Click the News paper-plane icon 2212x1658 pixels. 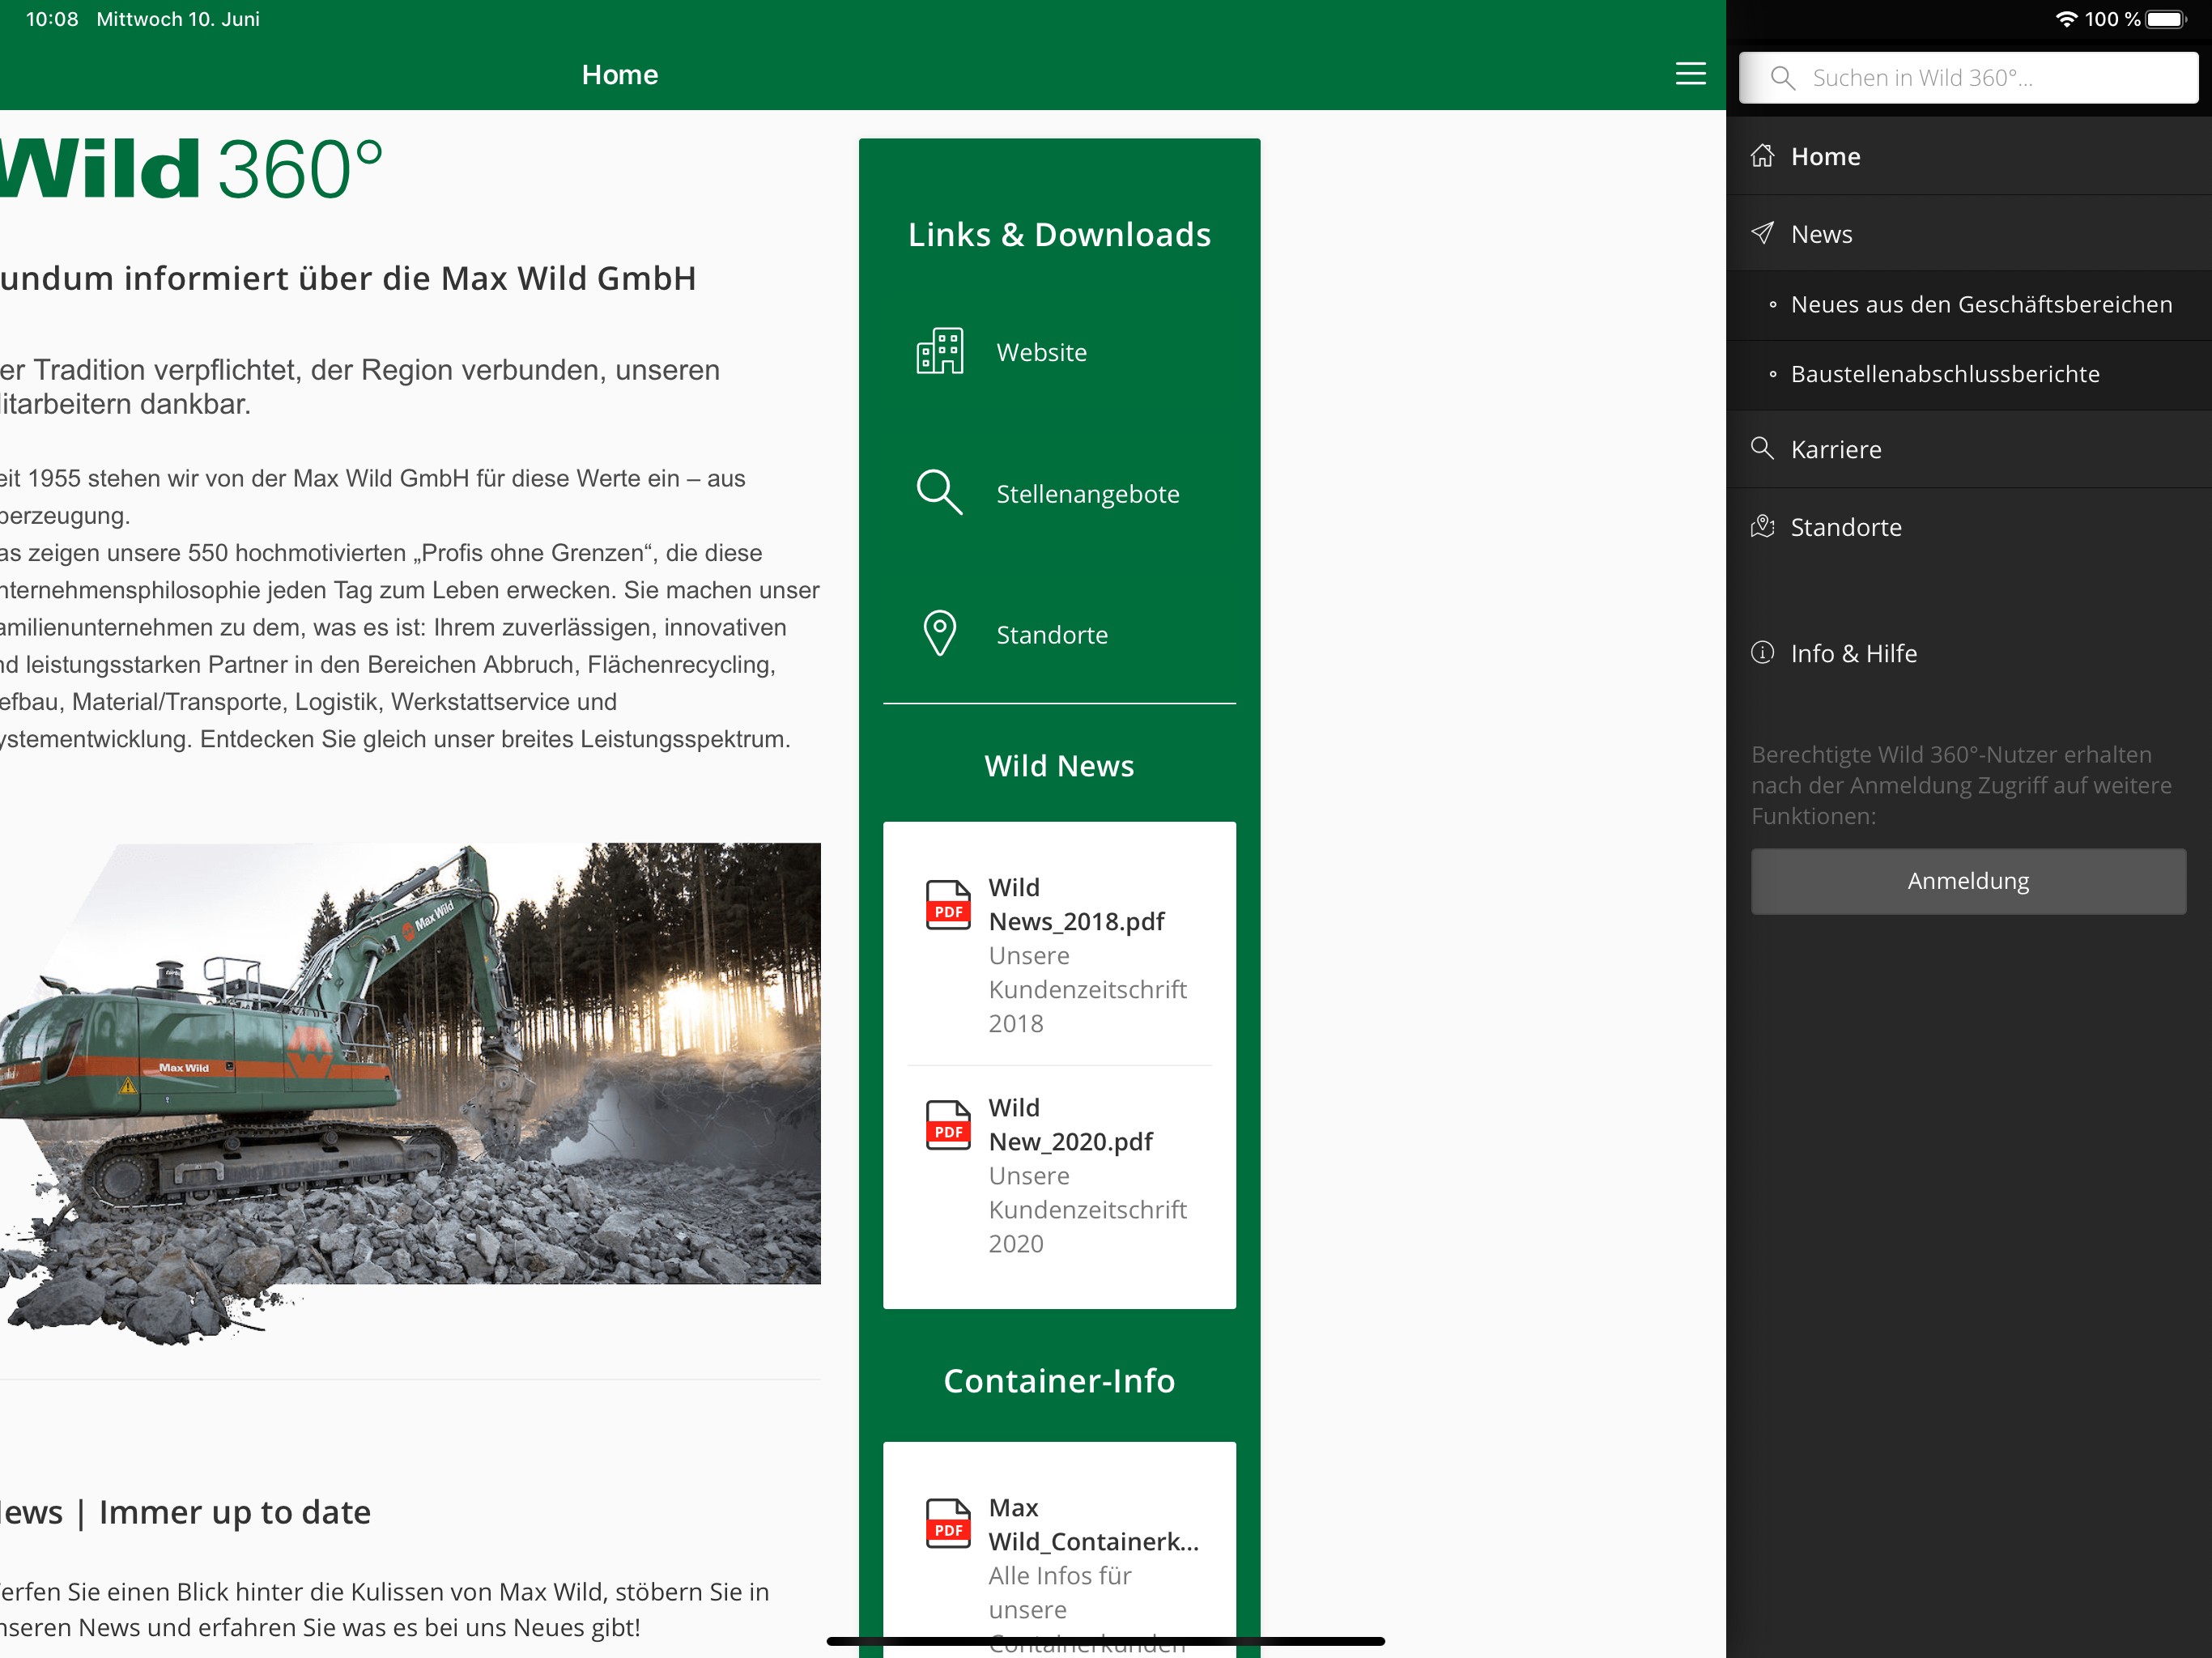[1762, 233]
